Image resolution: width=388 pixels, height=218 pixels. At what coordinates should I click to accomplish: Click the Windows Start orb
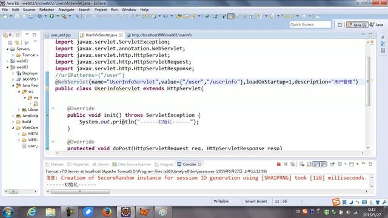(x=8, y=212)
